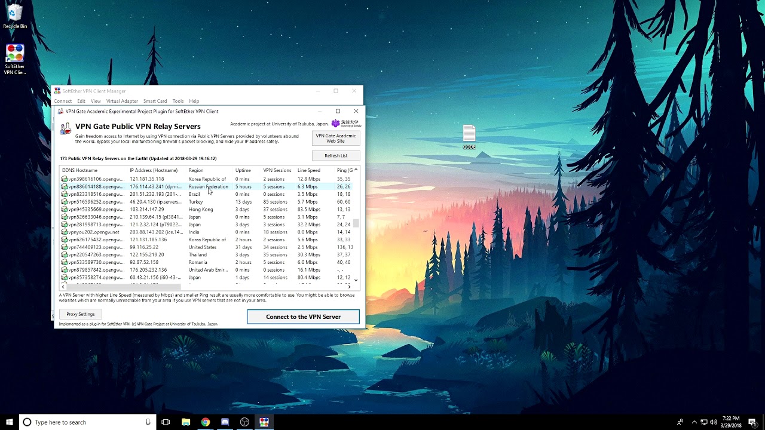Viewport: 765px width, 430px height.
Task: Click the server icon for vpn879857842.opengw
Action: [x=65, y=270]
